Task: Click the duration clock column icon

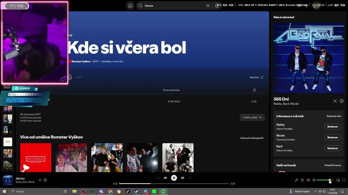Action: click(254, 90)
